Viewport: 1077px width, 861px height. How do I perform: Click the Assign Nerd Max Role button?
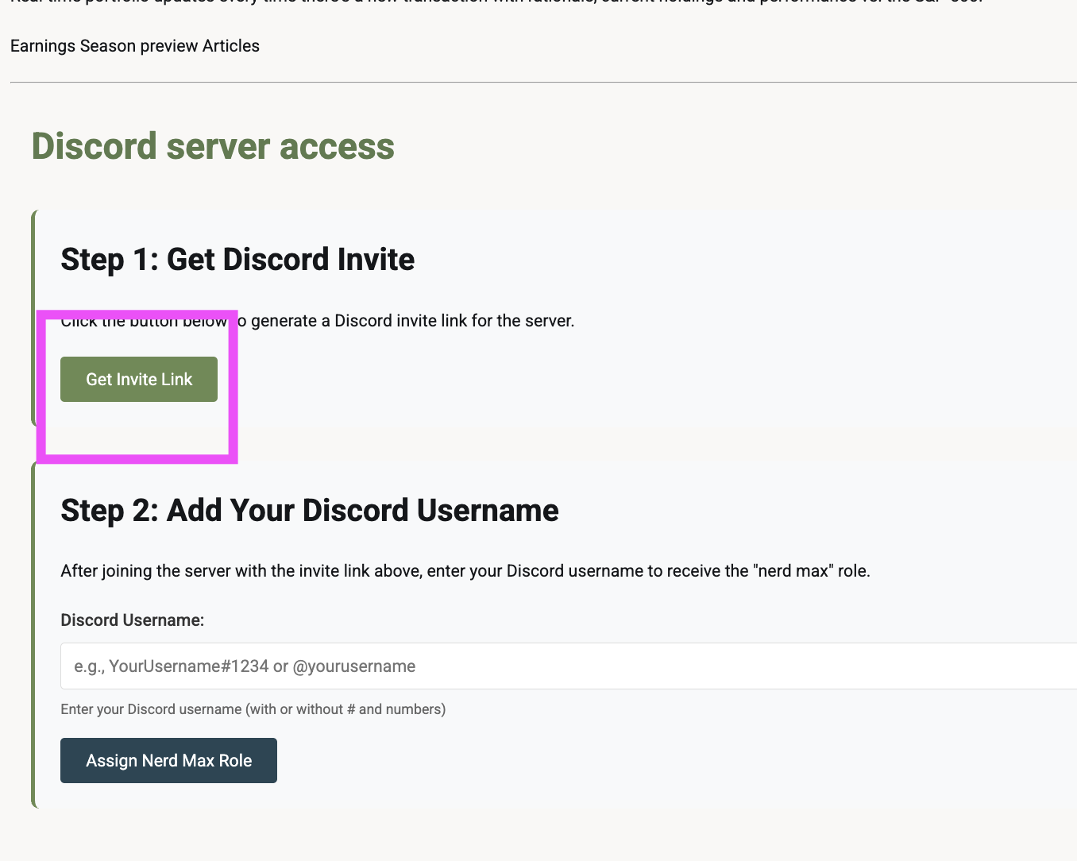(168, 760)
